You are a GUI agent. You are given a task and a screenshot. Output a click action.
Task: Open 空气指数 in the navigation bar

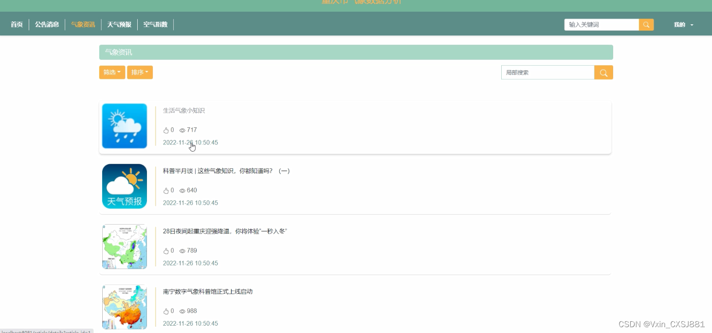point(155,24)
